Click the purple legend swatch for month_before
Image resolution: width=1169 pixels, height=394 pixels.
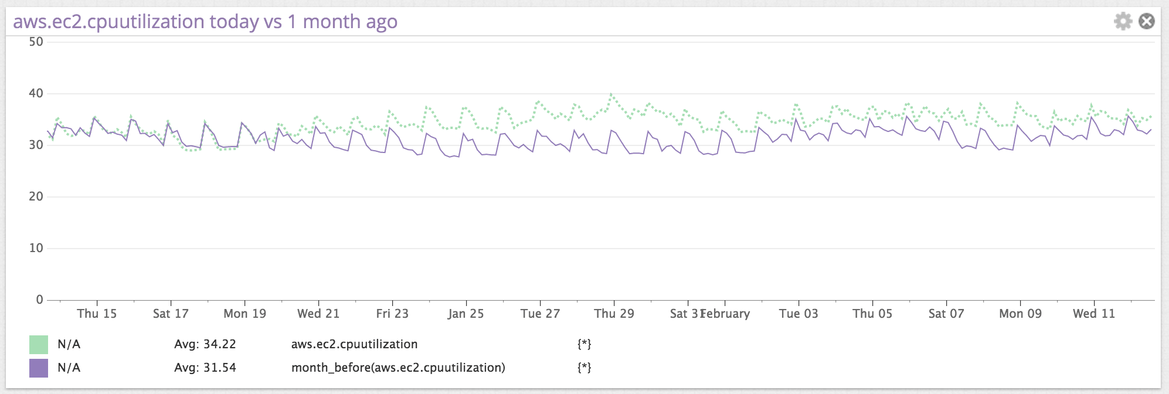click(39, 368)
